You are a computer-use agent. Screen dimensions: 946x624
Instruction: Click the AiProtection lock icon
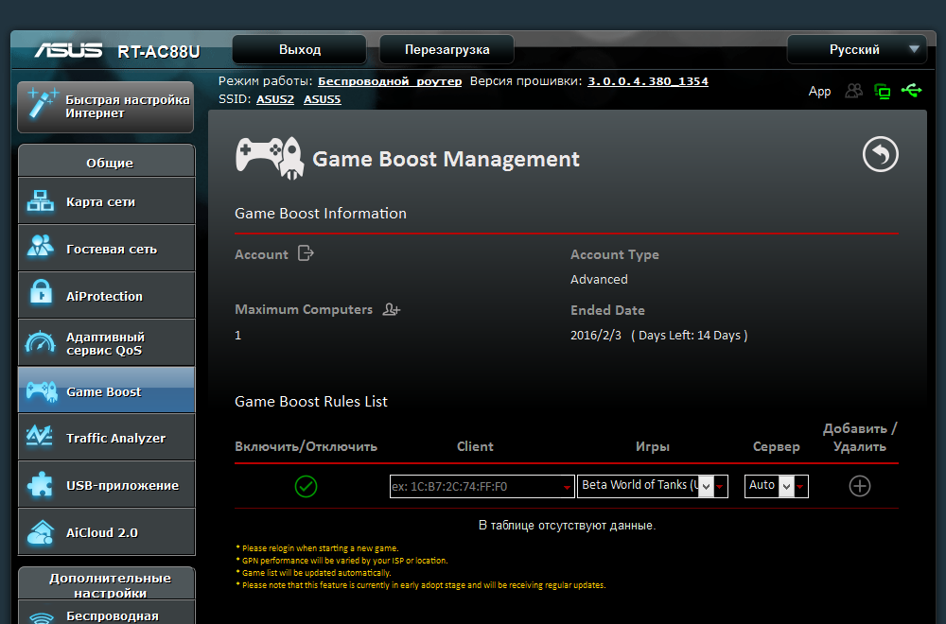tap(41, 294)
